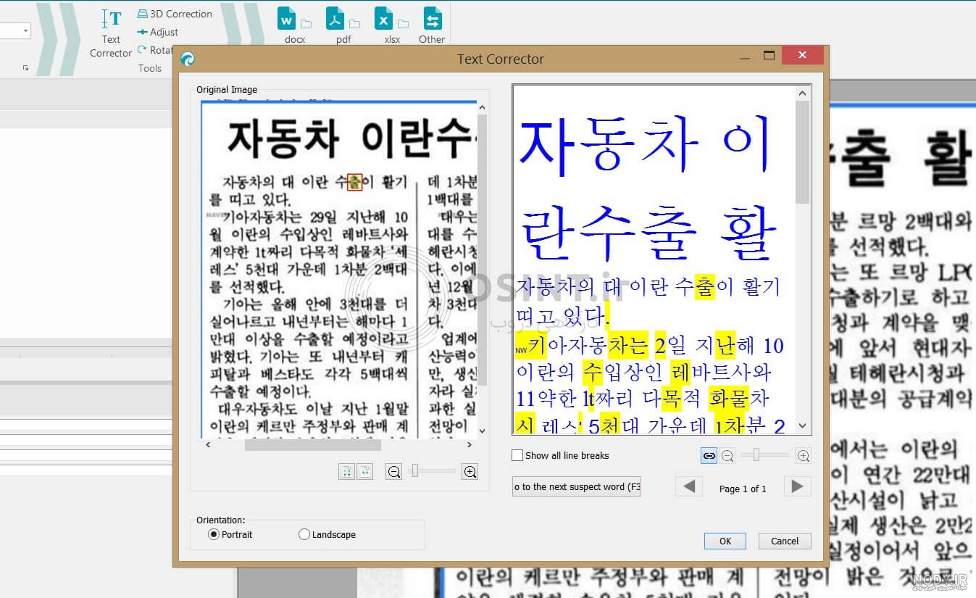Image resolution: width=976 pixels, height=598 pixels.
Task: Zoom in on the original image
Action: (470, 472)
